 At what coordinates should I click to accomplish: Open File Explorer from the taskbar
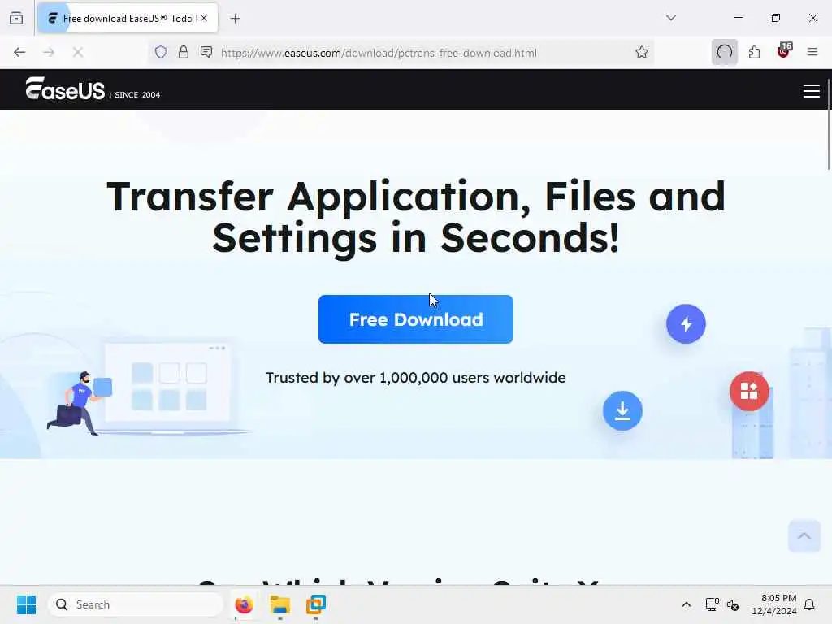click(279, 604)
